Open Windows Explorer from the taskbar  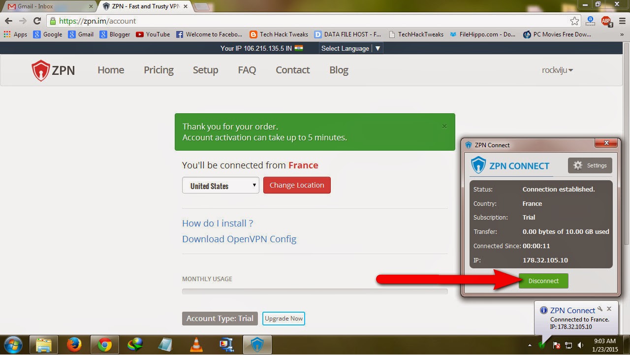[44, 345]
